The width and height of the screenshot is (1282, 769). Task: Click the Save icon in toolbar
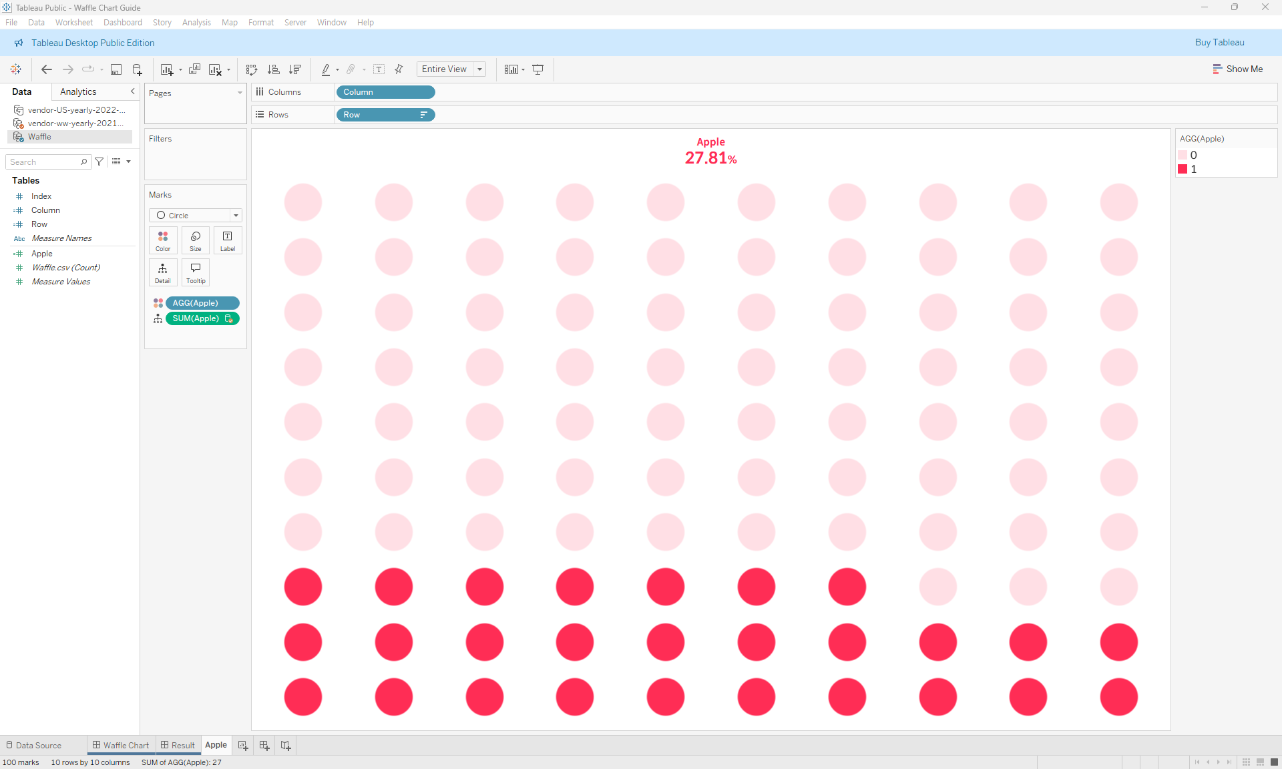click(x=116, y=69)
